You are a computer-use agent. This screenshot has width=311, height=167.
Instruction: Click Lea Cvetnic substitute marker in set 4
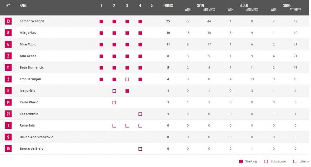tap(140, 114)
